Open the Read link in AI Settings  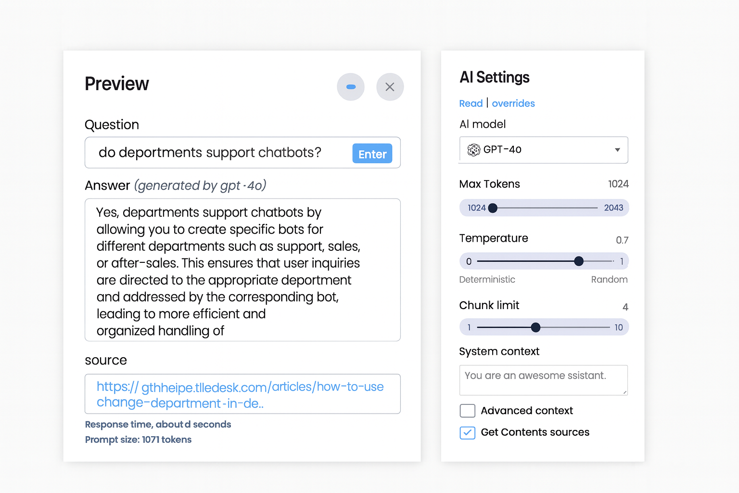coord(471,104)
